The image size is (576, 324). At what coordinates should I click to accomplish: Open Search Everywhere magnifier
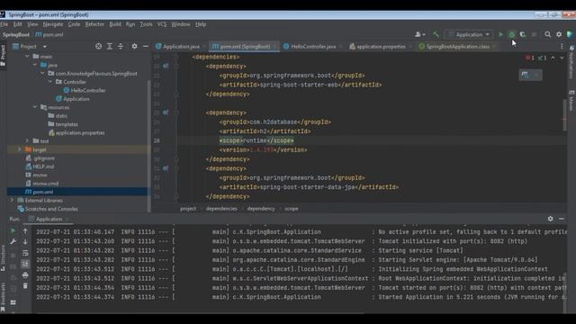point(548,34)
